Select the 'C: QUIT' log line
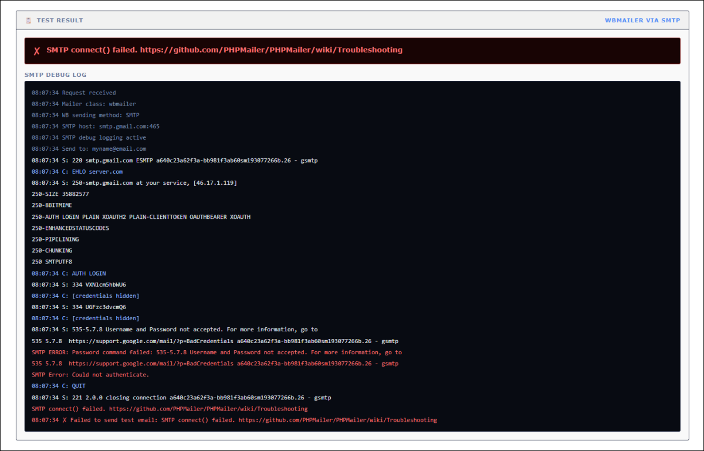Screen dimensions: 704x451 (x=59, y=386)
